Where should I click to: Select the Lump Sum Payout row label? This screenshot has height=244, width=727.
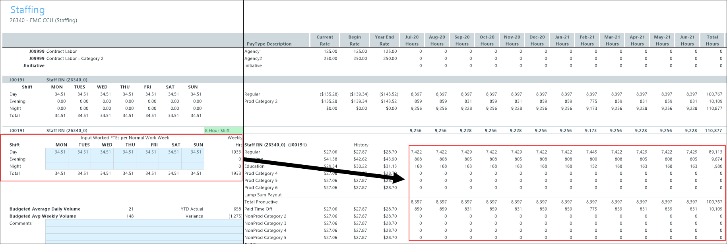(x=263, y=195)
